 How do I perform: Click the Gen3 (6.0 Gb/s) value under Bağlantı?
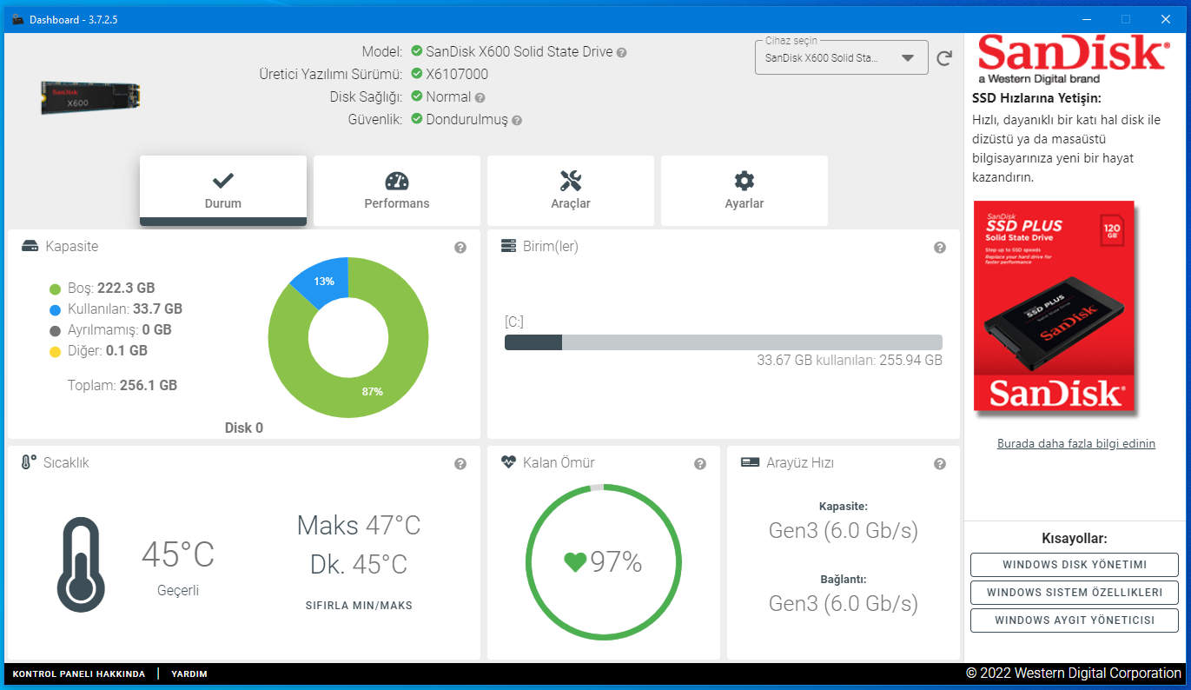point(844,603)
